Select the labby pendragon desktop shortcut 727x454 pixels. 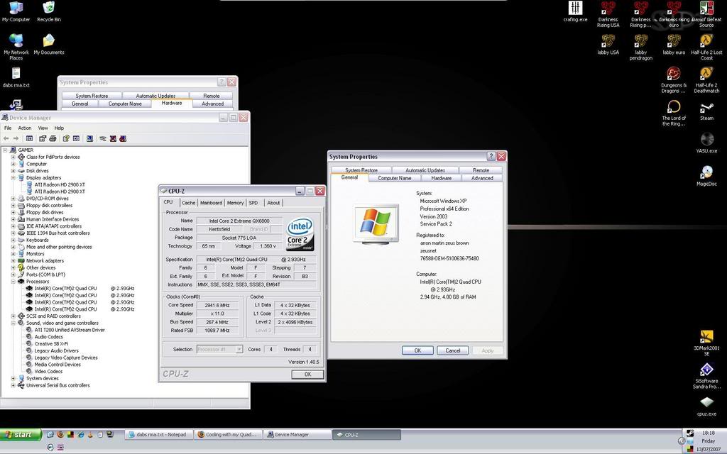pyautogui.click(x=641, y=48)
